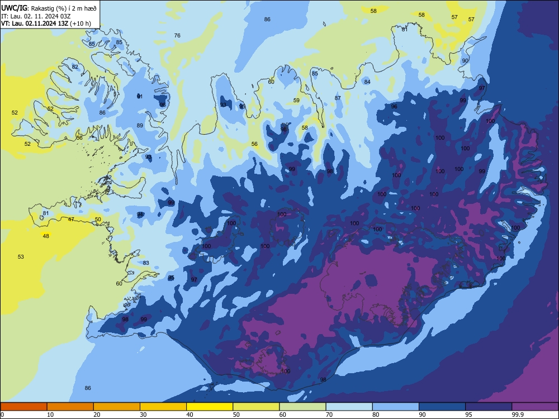Click the '59' humidity value on map
Image resolution: width=559 pixels, height=419 pixels.
tap(296, 100)
